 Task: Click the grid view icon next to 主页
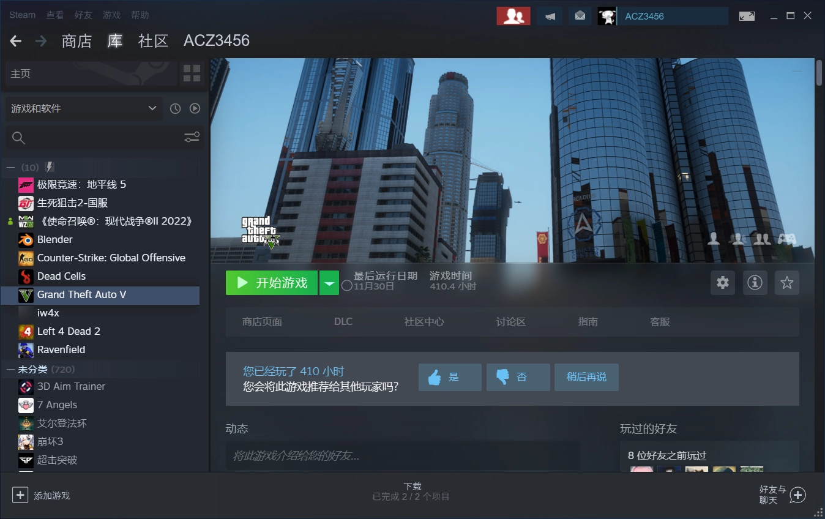(192, 73)
